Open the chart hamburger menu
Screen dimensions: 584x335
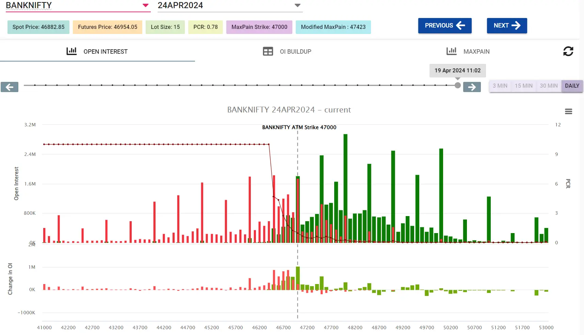tap(568, 111)
